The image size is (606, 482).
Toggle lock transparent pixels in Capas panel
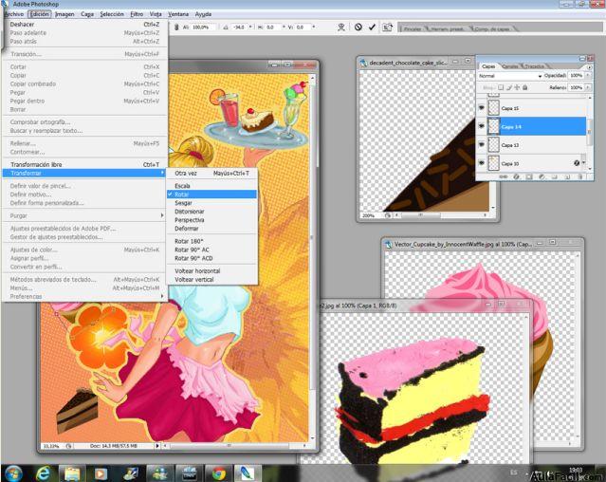(x=501, y=87)
